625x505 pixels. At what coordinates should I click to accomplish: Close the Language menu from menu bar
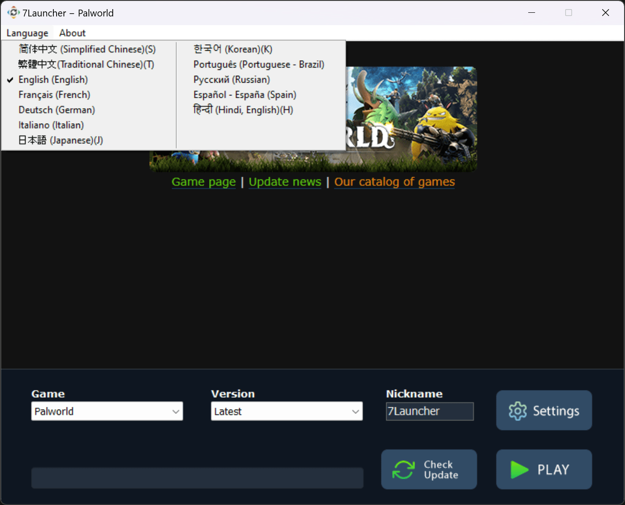[x=27, y=33]
